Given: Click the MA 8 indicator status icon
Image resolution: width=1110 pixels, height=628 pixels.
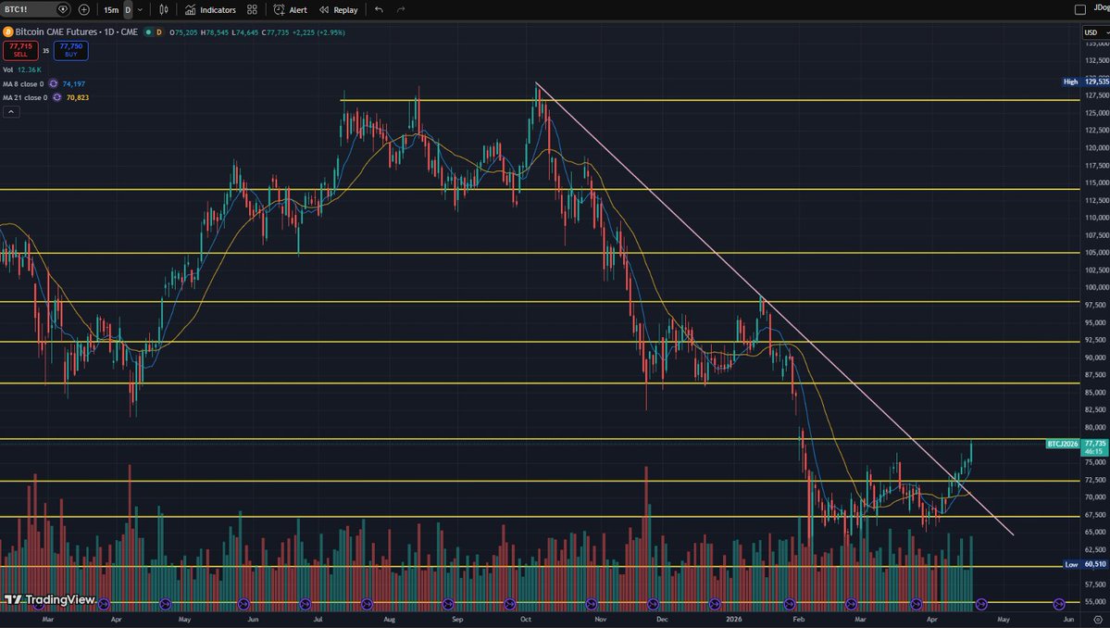Looking at the screenshot, I should click(x=53, y=83).
